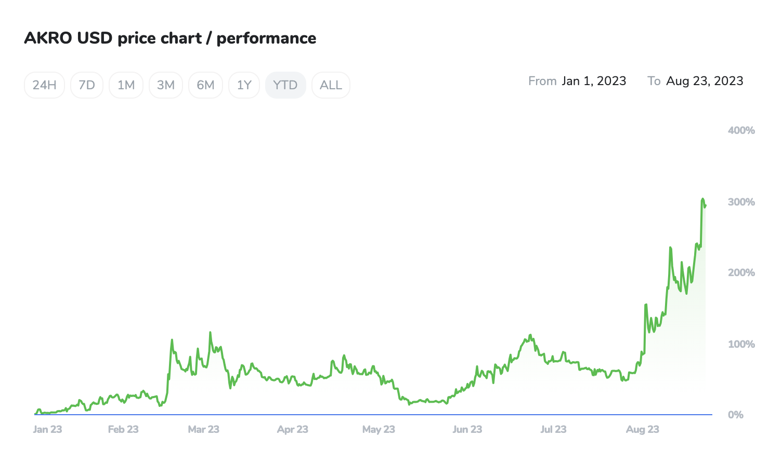The width and height of the screenshot is (782, 464).
Task: Select the 3M range button
Action: click(166, 85)
